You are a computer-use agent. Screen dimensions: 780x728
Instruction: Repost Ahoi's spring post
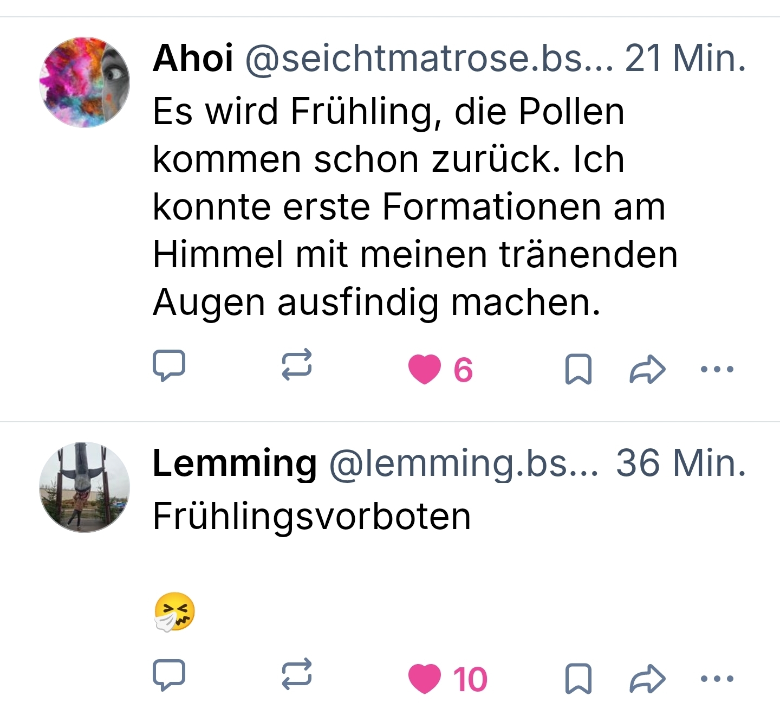pos(297,364)
